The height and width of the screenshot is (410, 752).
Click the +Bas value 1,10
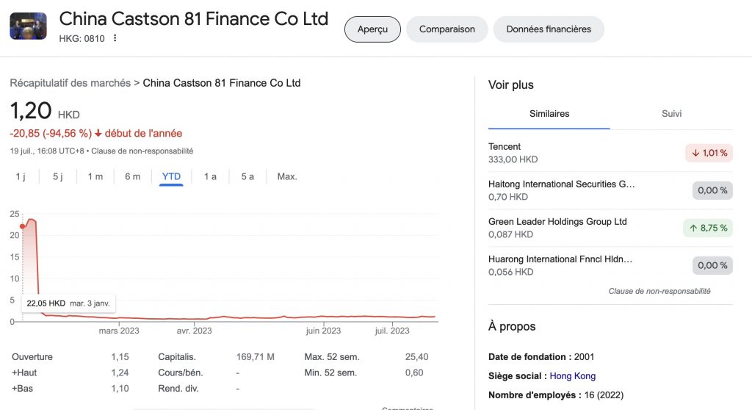point(120,389)
